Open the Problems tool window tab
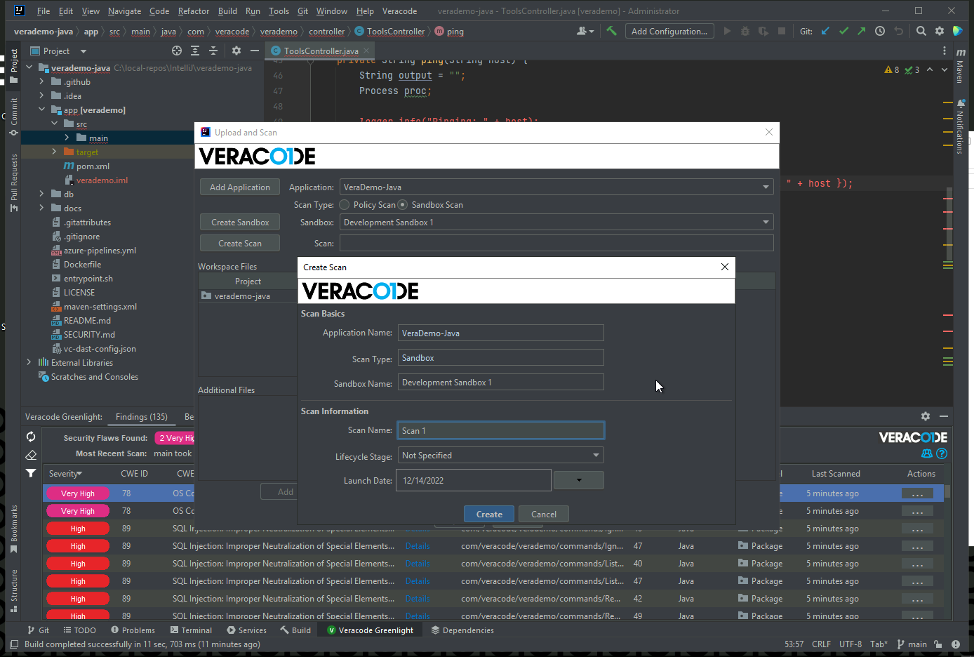 [133, 630]
